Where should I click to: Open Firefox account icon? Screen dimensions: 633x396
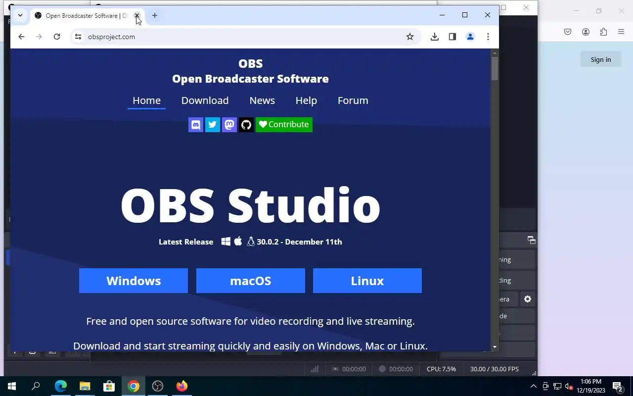586,32
